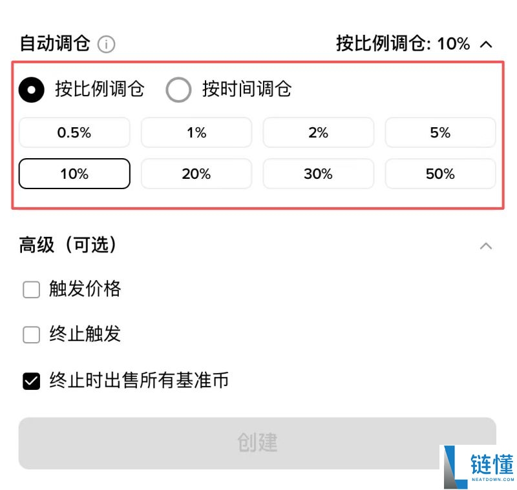Pick the 20% rebalance ratio
The width and height of the screenshot is (517, 490).
[x=196, y=174]
